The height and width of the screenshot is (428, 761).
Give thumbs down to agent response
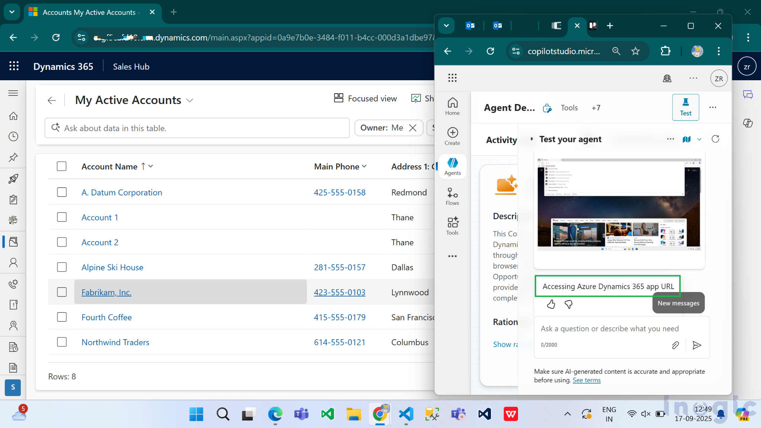pyautogui.click(x=569, y=304)
